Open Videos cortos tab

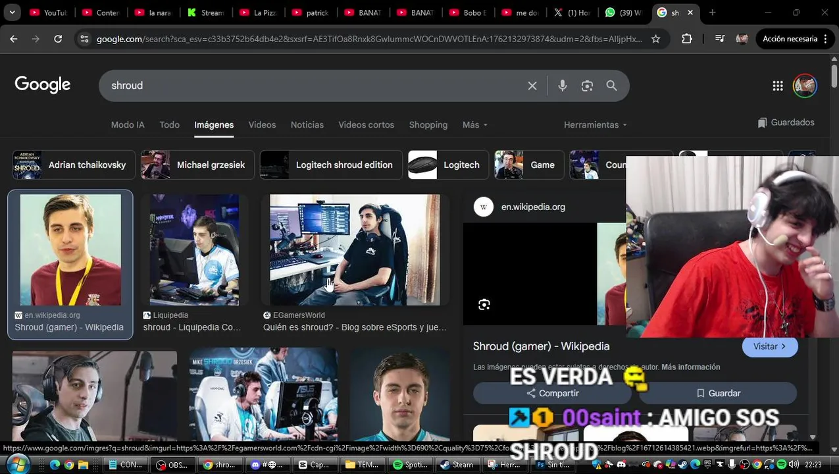(367, 124)
